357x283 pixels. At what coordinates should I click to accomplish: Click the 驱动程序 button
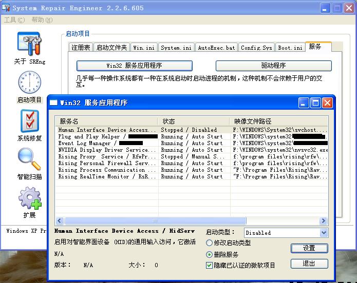[273, 66]
